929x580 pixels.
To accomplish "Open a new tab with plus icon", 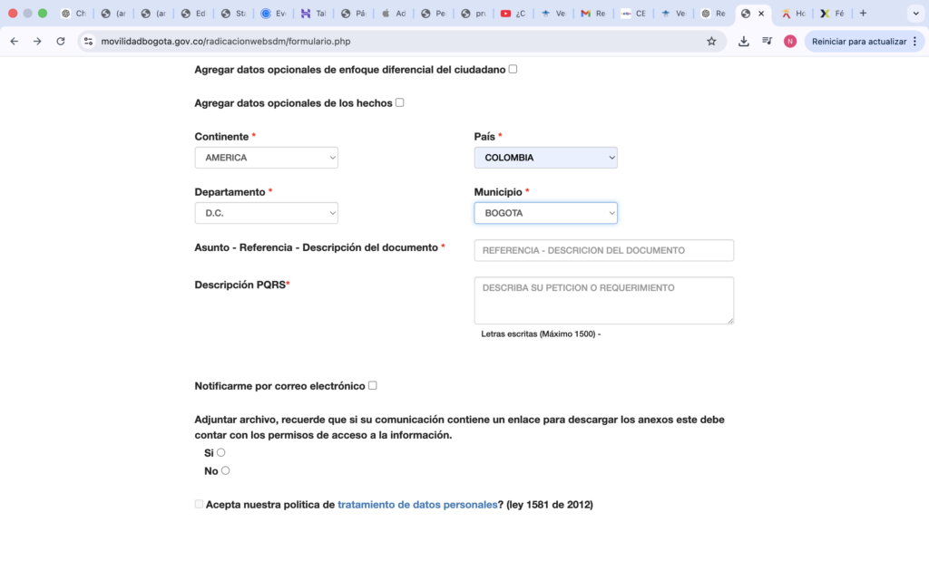I will tap(863, 14).
